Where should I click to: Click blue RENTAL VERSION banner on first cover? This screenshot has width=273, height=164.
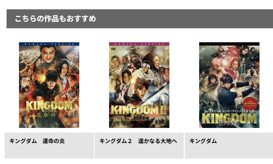click(49, 44)
